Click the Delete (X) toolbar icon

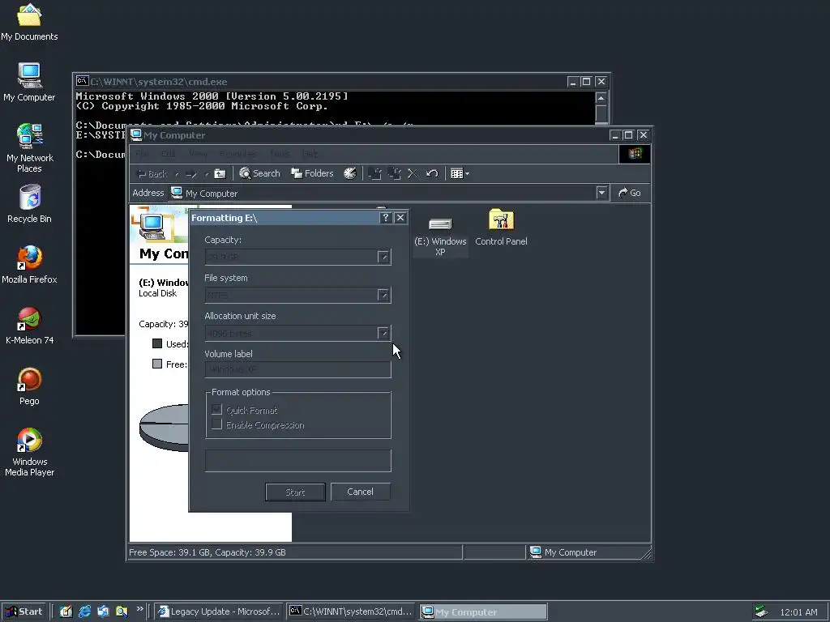pyautogui.click(x=413, y=173)
